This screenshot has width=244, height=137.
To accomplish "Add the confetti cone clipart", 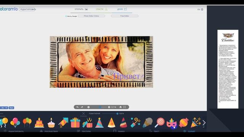I will (x=196, y=123).
